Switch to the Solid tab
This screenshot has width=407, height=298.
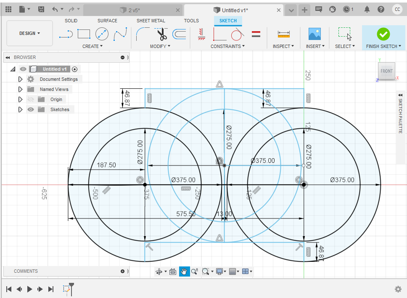(71, 21)
